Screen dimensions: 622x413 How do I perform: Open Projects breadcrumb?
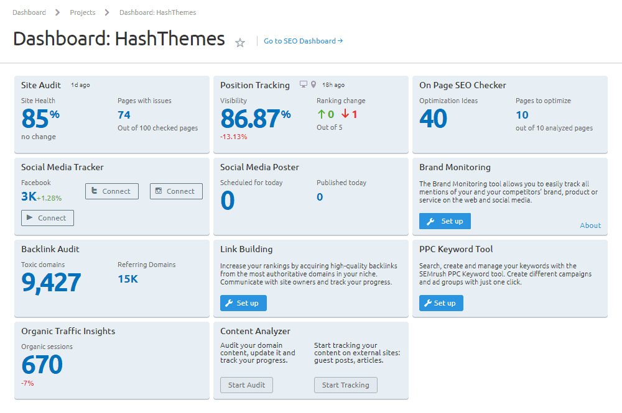tap(83, 12)
